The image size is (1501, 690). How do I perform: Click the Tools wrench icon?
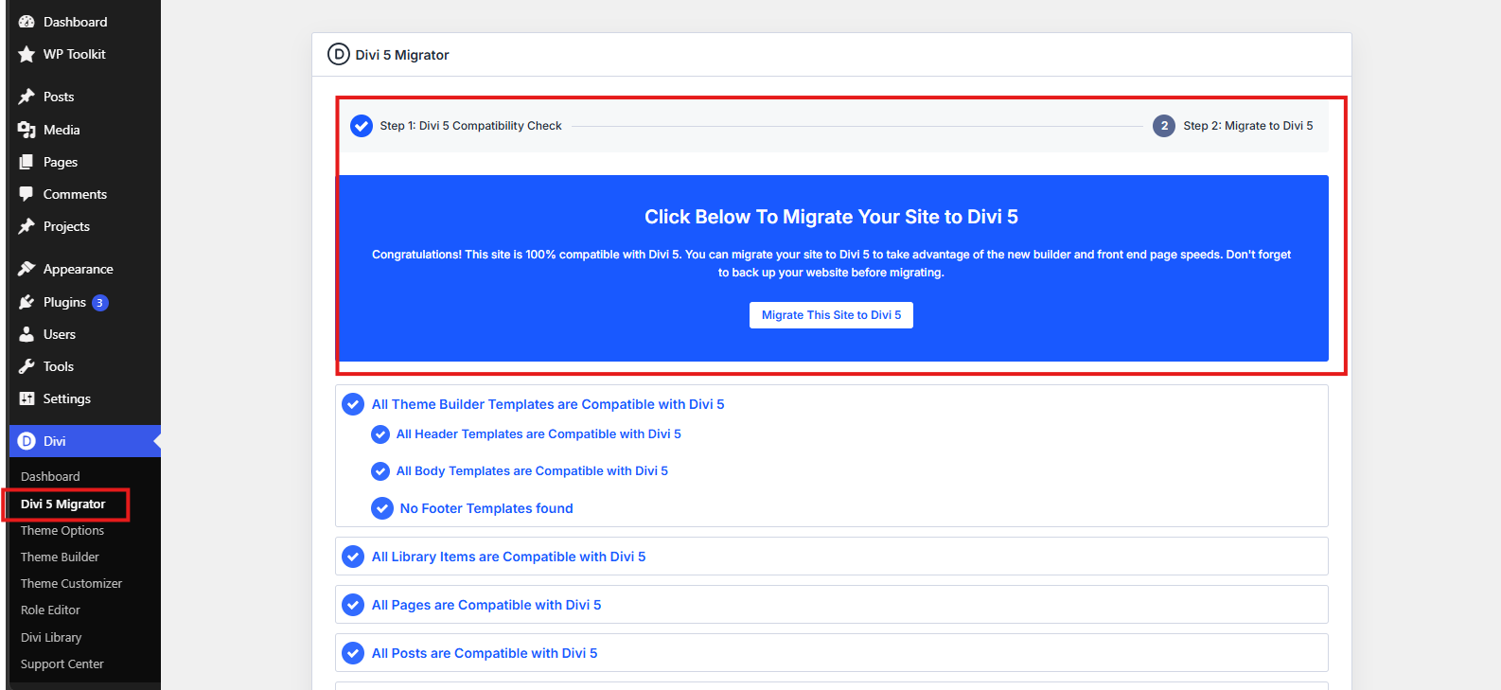click(x=26, y=366)
